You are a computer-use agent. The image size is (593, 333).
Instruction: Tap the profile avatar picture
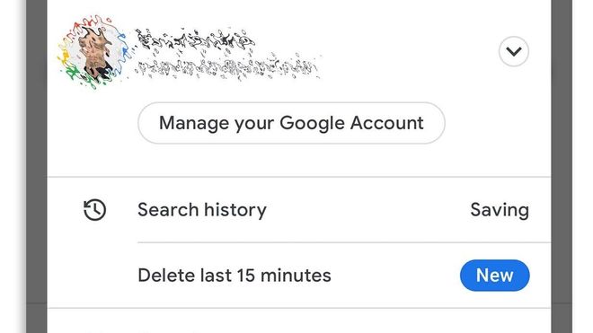[x=94, y=53]
